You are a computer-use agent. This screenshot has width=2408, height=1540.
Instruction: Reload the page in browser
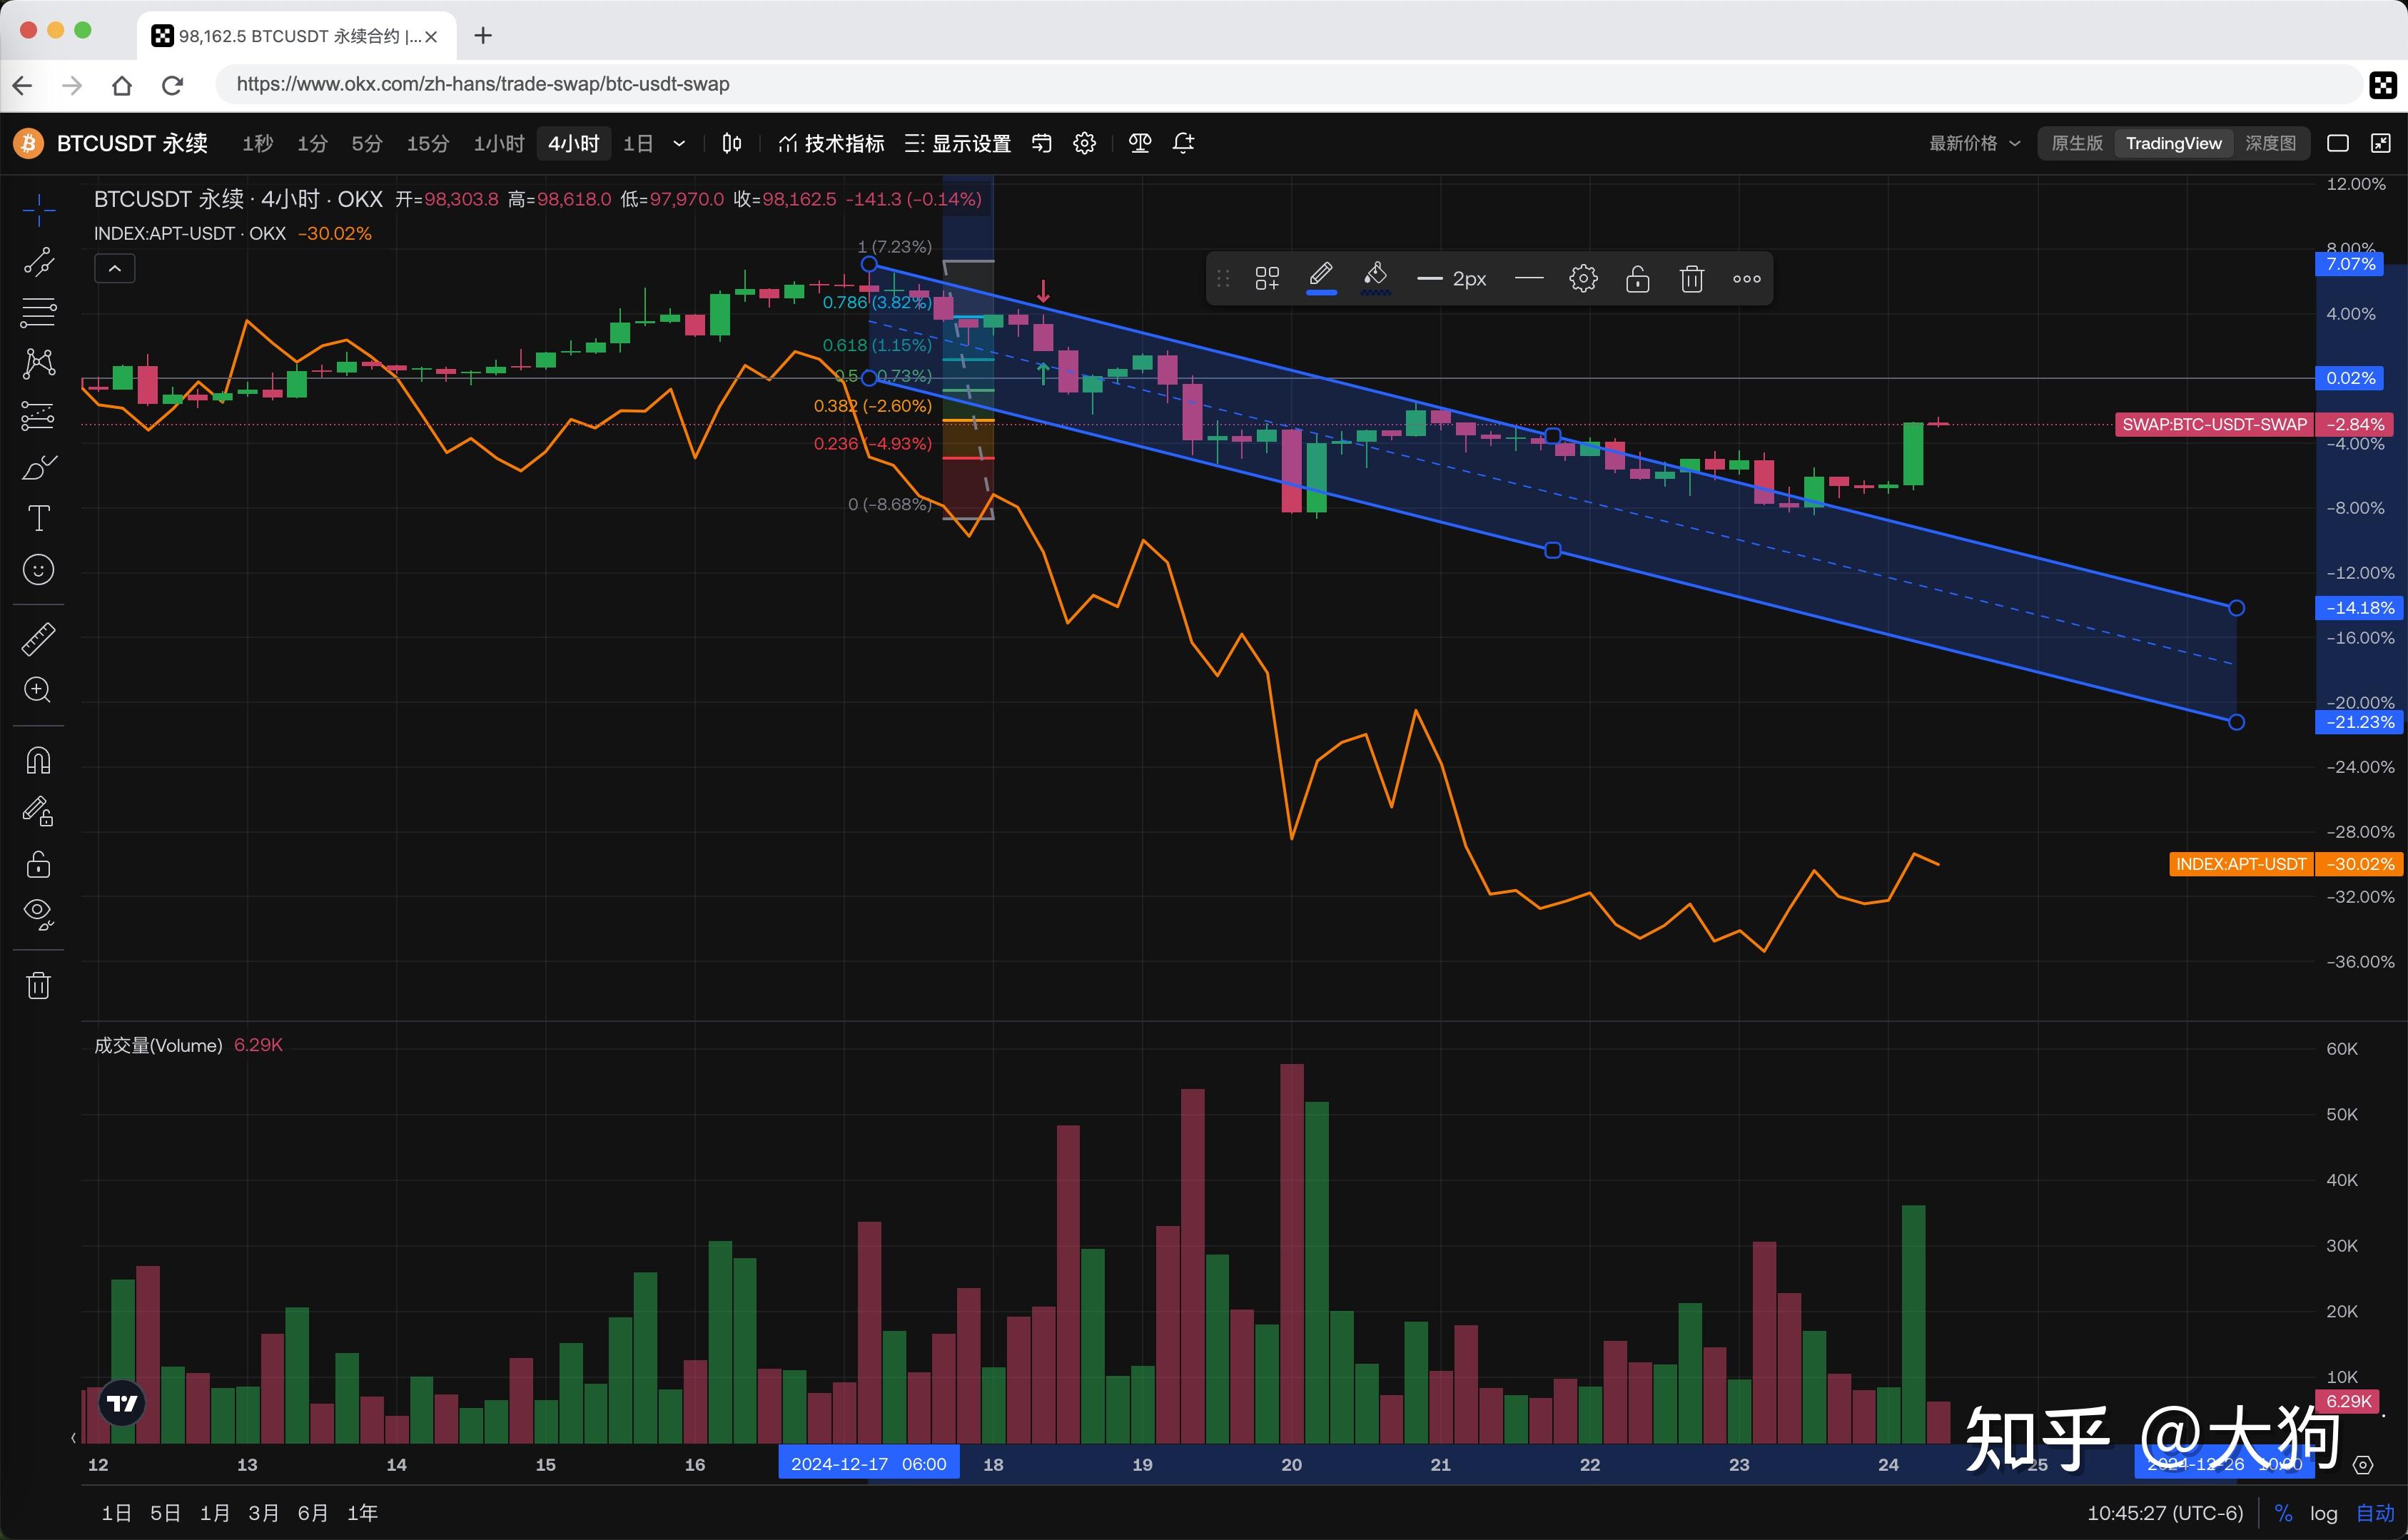pos(172,85)
